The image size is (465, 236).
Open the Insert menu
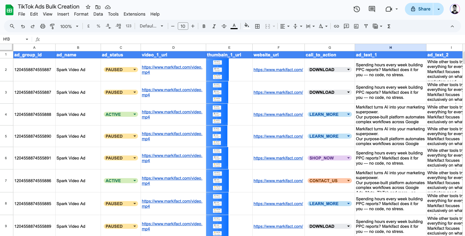coord(63,14)
